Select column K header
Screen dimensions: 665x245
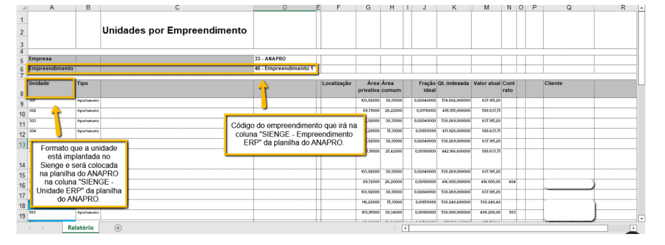[x=454, y=8]
